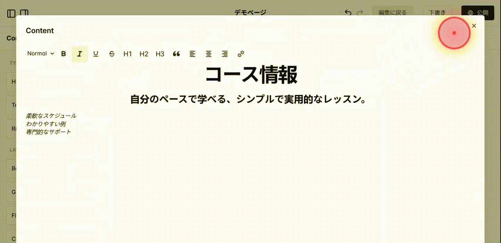The width and height of the screenshot is (501, 243).
Task: Apply strikethrough formatting
Action: [112, 54]
